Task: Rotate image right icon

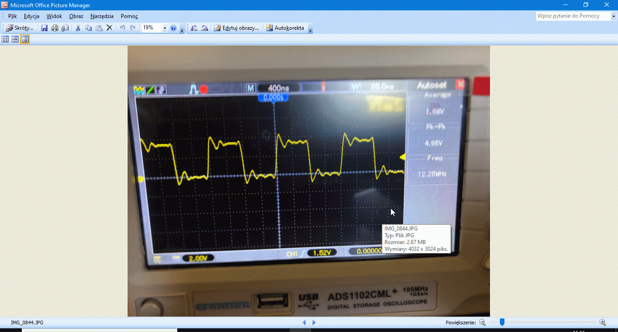Action: [x=204, y=28]
